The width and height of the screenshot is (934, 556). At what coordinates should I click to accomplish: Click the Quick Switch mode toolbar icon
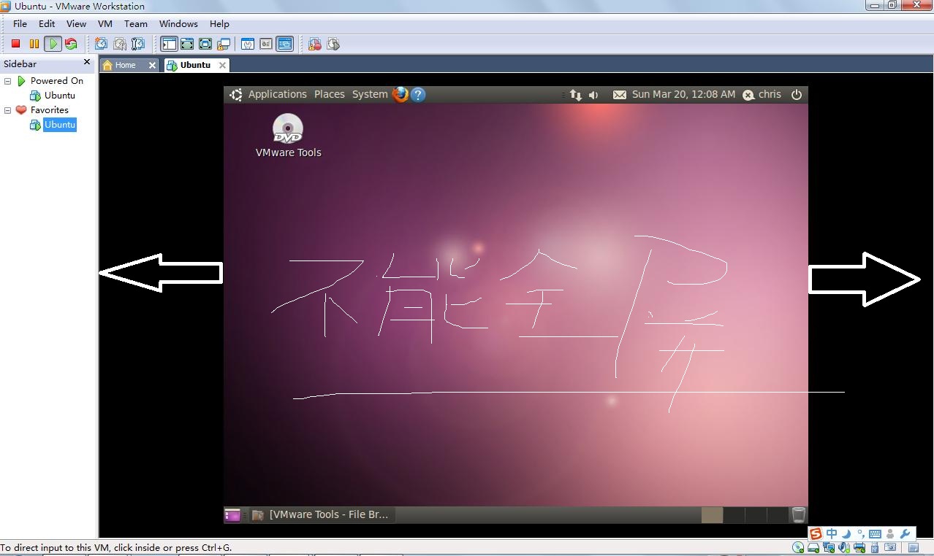(187, 44)
